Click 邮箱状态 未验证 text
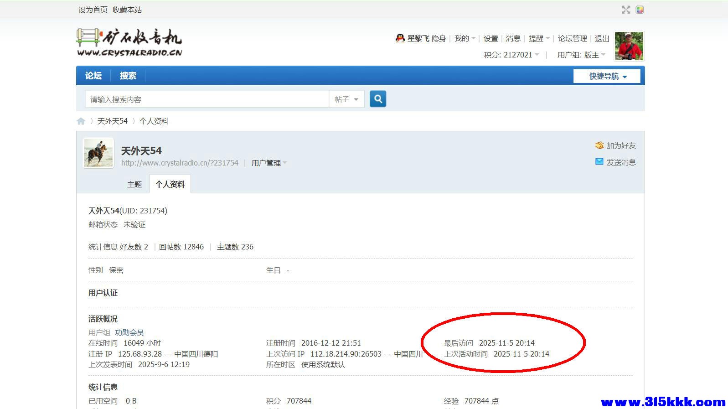728x409 pixels. 134,224
